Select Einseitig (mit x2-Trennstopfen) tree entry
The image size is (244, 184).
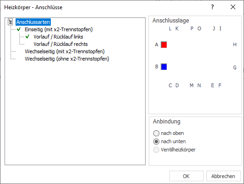click(59, 29)
